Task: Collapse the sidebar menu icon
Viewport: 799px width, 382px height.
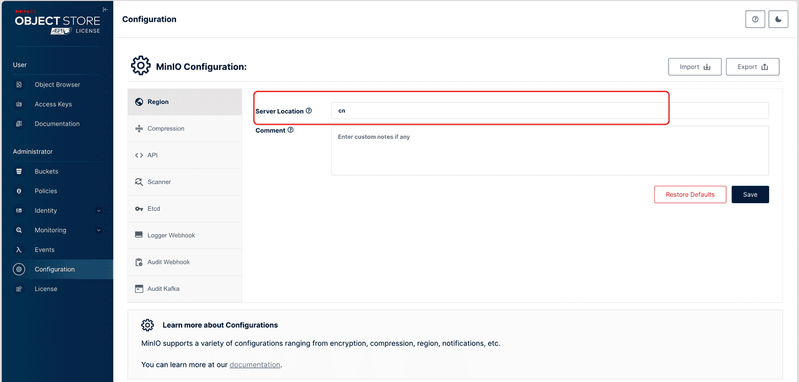Action: click(x=105, y=10)
